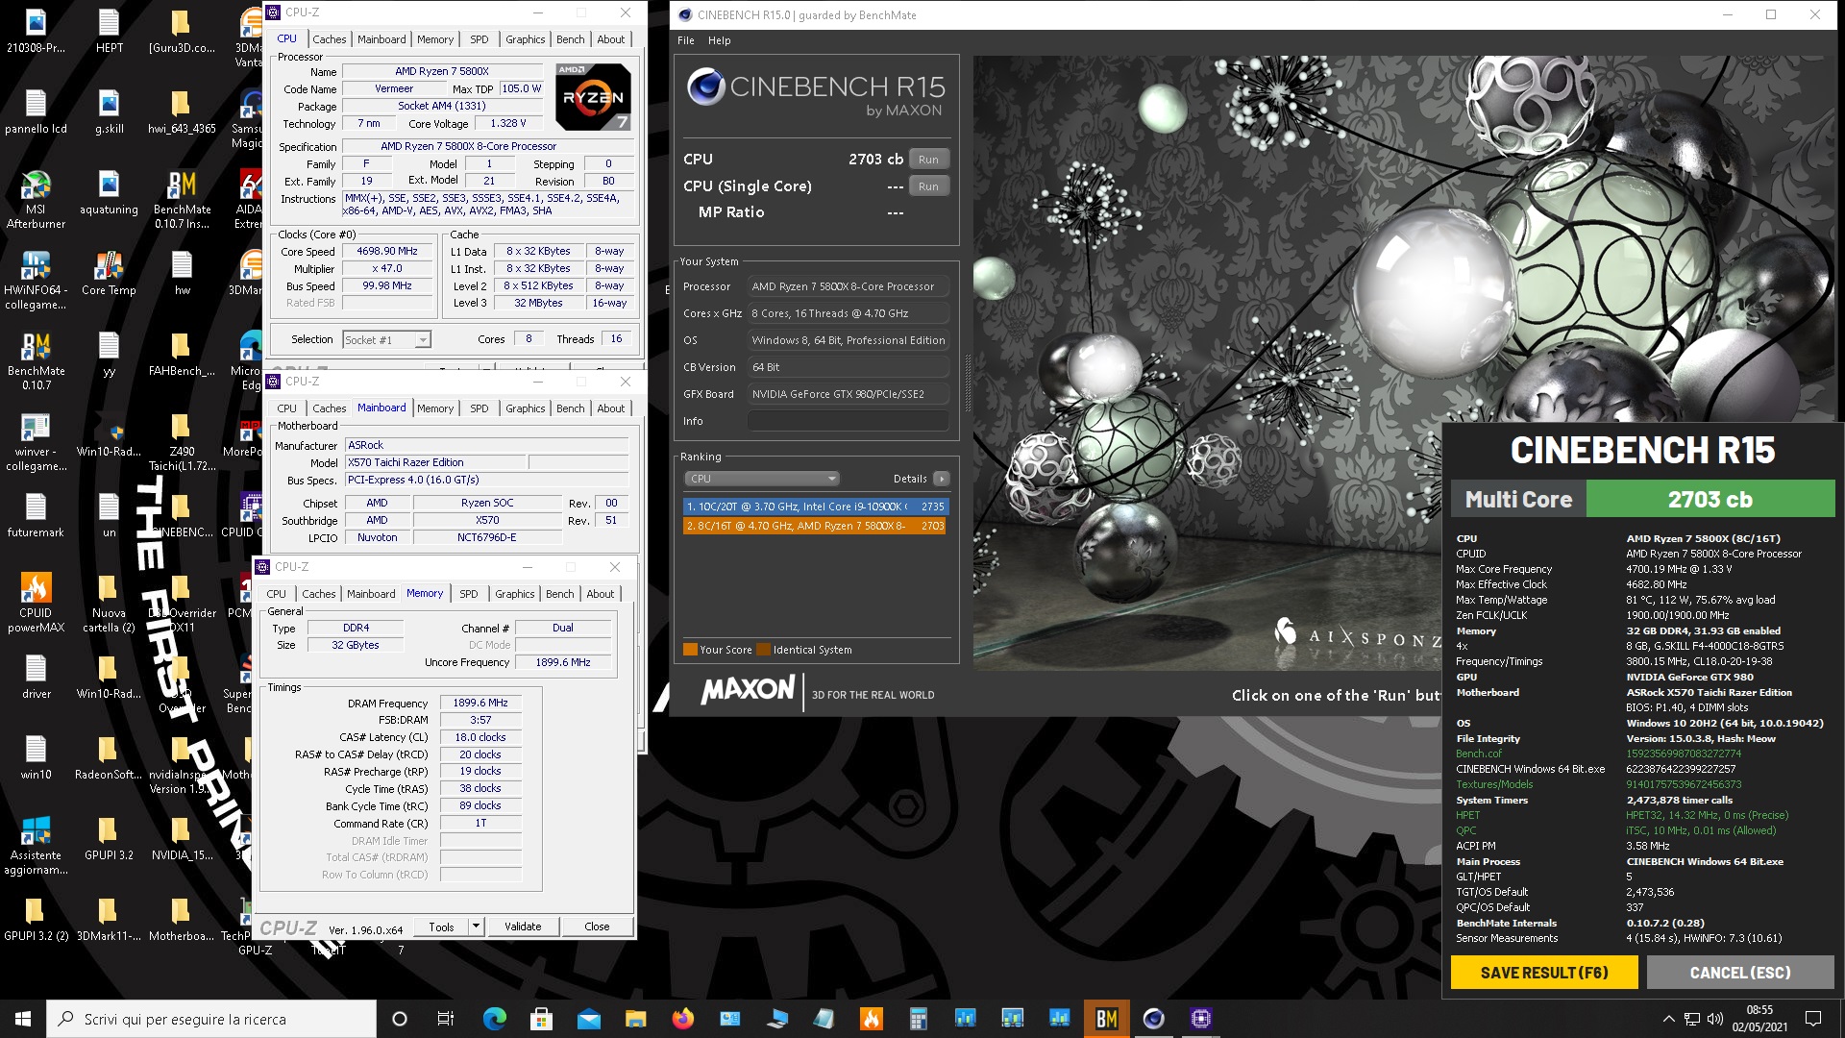Switch to BenchMate in the taskbar
This screenshot has height=1038, width=1845.
[1106, 1019]
